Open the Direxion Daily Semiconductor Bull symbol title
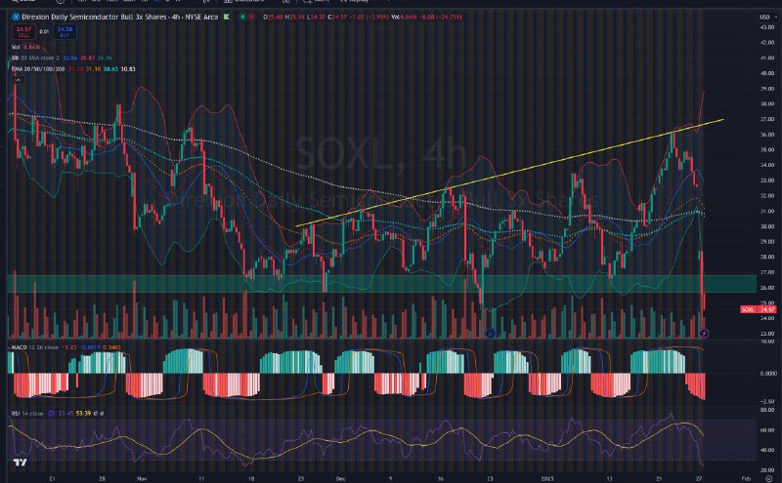This screenshot has width=782, height=483. click(119, 17)
